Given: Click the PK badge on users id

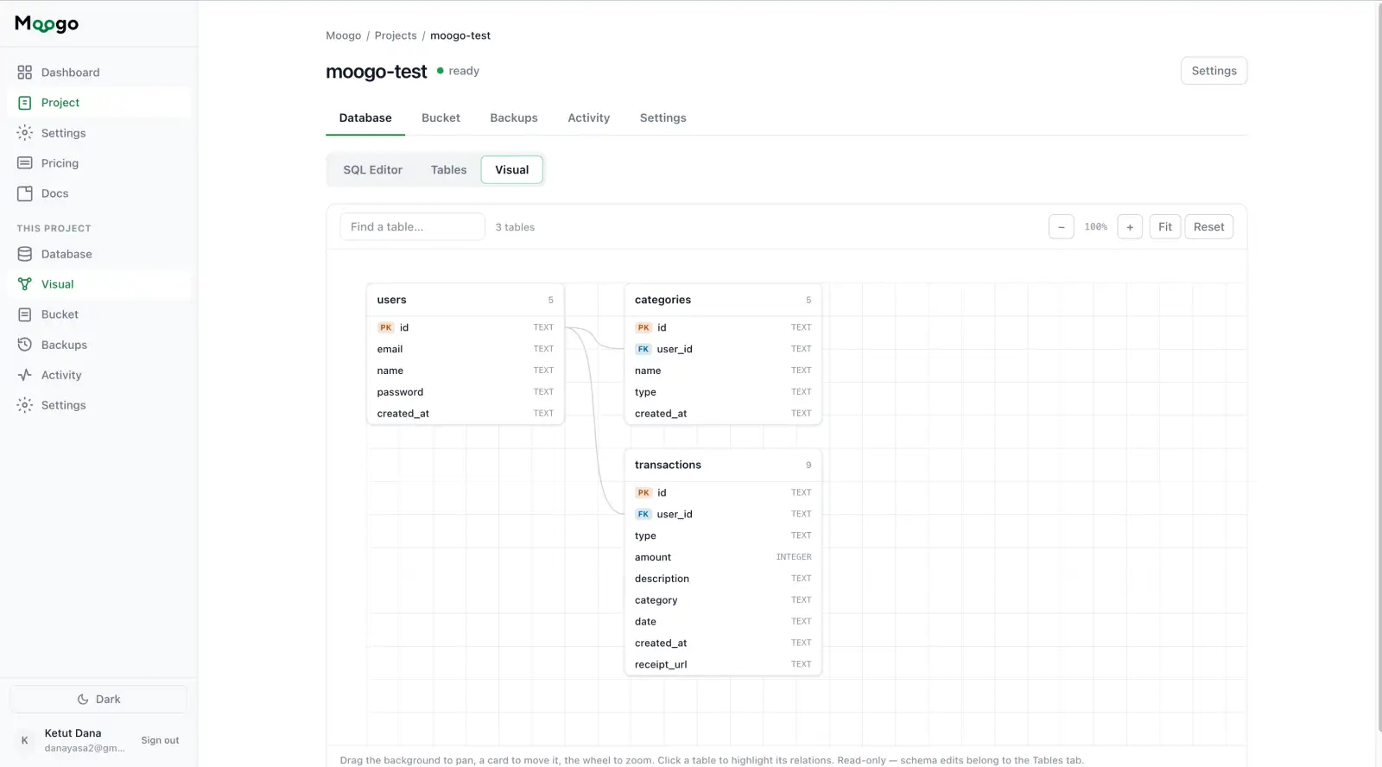Looking at the screenshot, I should [386, 327].
